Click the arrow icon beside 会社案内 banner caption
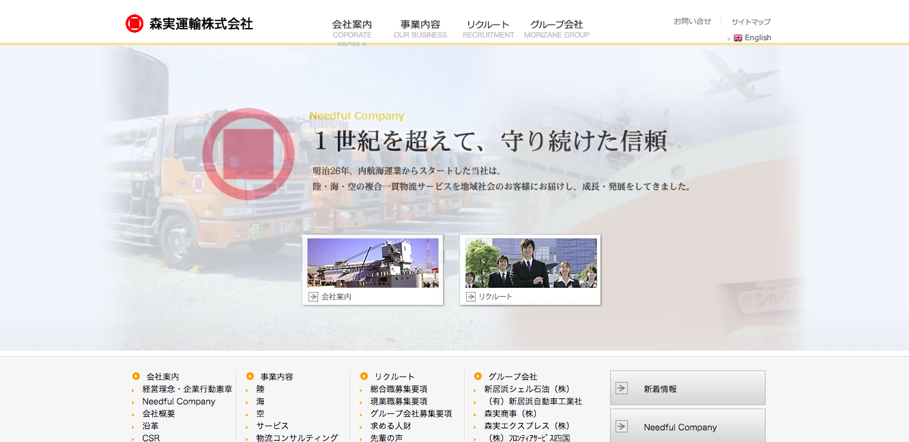This screenshot has height=442, width=909. coord(313,296)
